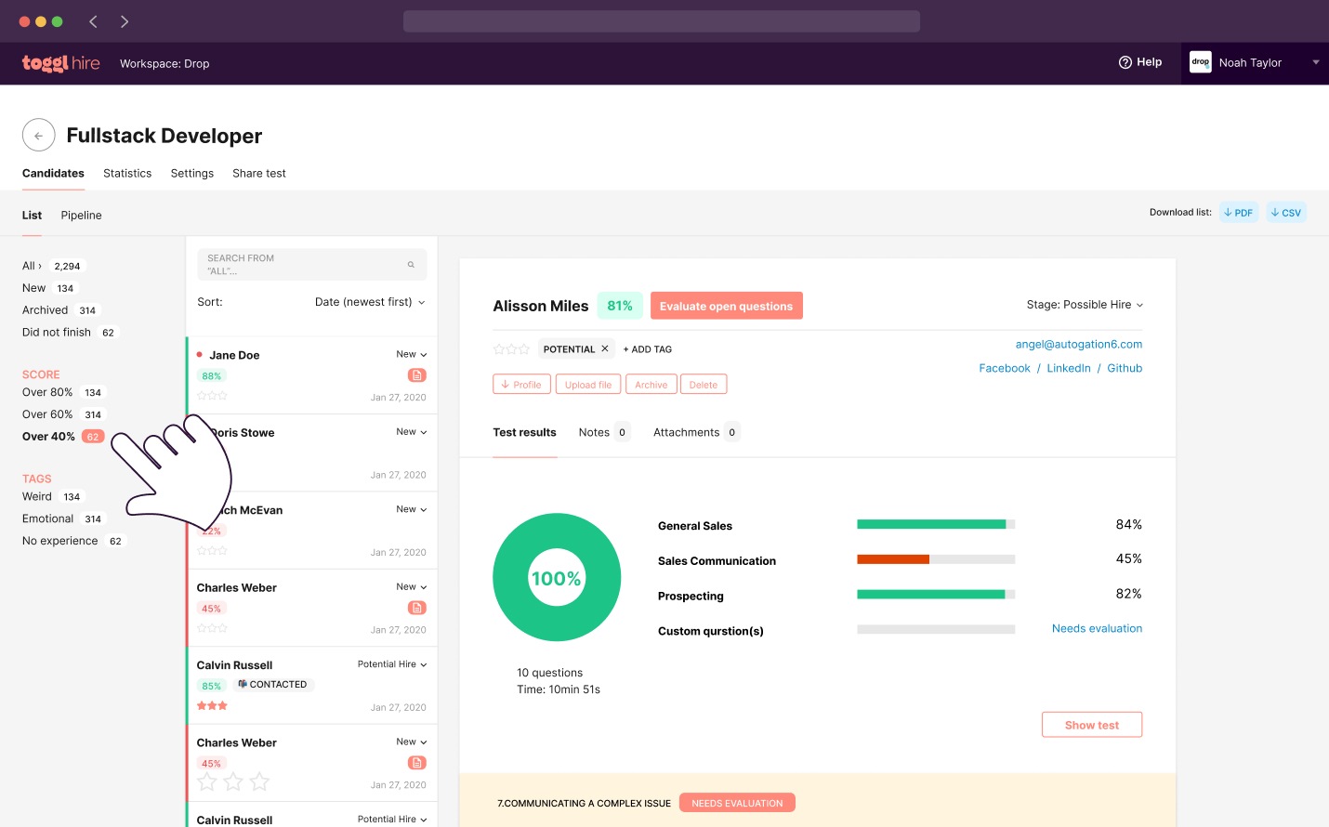Click the Toggl Hire logo

click(60, 63)
